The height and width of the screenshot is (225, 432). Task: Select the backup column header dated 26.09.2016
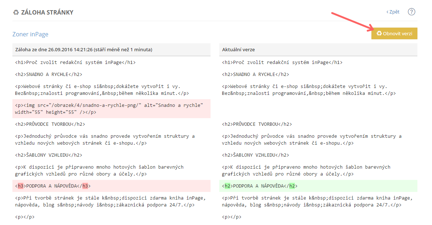tap(84, 49)
